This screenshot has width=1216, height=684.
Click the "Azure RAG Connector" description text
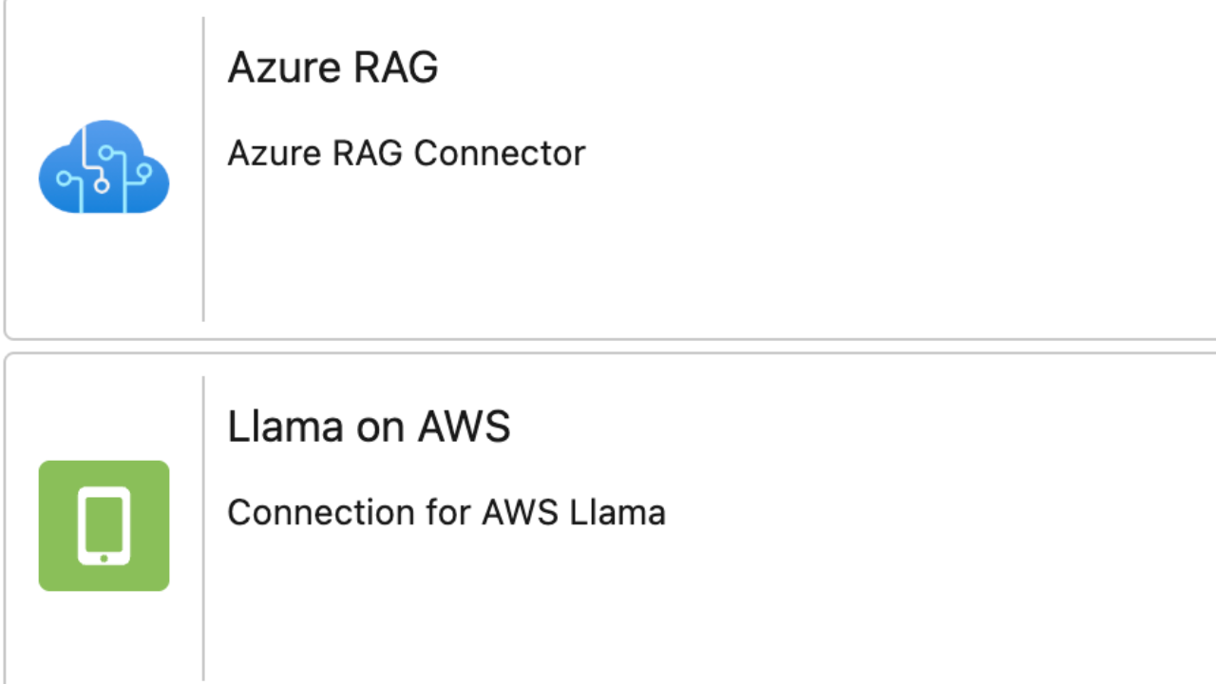[x=406, y=153]
